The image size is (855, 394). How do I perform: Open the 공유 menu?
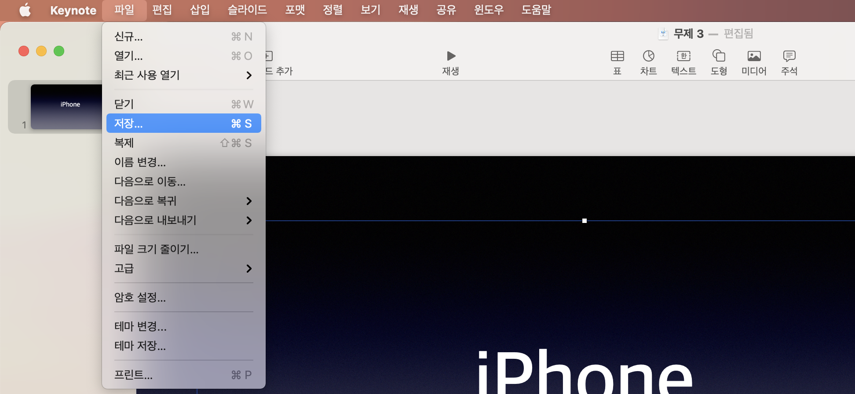click(x=446, y=10)
